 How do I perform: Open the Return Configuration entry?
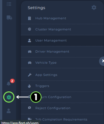(62, 97)
